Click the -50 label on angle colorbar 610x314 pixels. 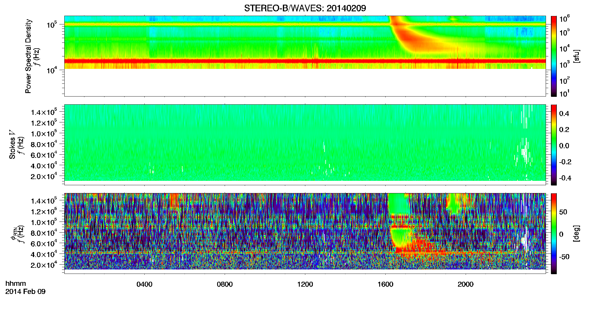tap(564, 257)
